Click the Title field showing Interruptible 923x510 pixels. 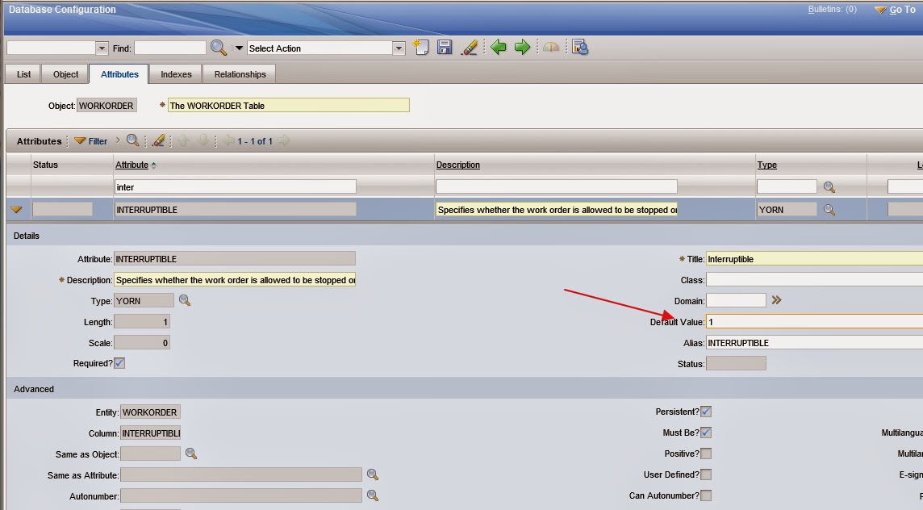[x=815, y=258]
